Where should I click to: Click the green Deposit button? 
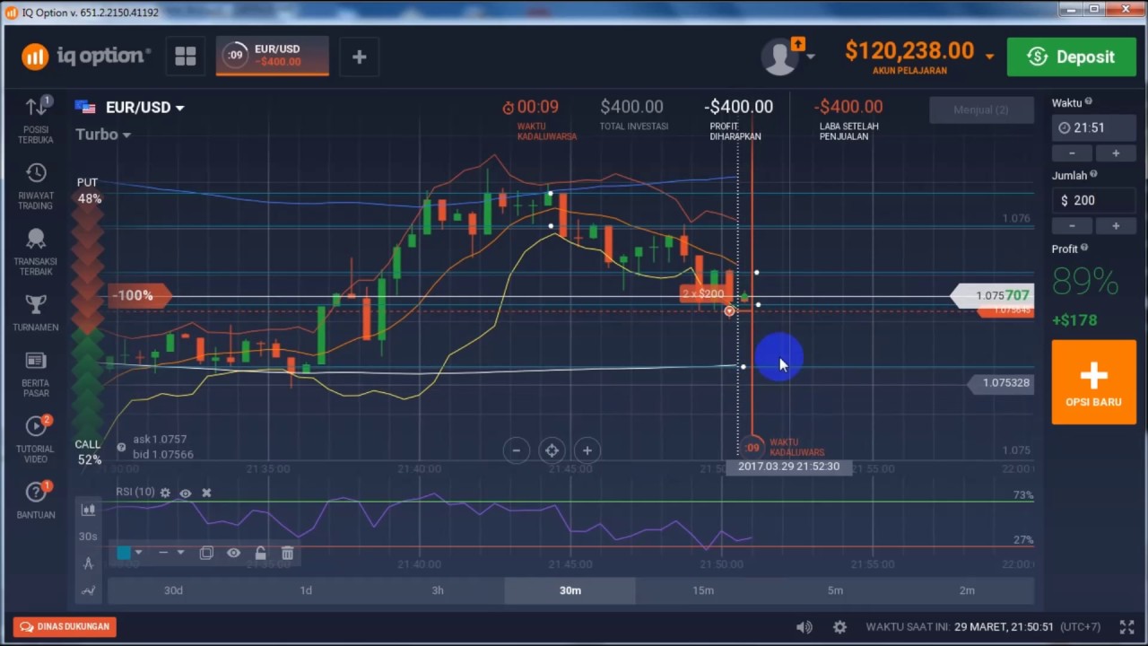[1072, 57]
